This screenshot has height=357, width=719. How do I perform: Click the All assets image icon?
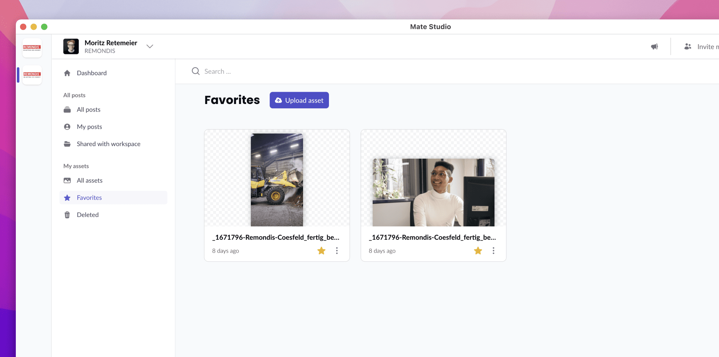point(67,181)
